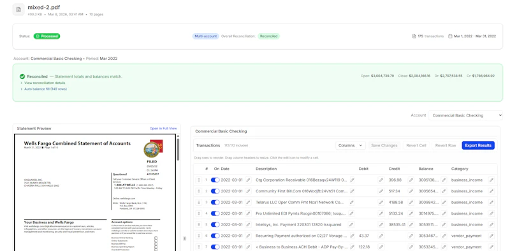Toggle off row 1 Ctg Corporation transaction
Viewport: 510px width, 251px height.
(215, 180)
